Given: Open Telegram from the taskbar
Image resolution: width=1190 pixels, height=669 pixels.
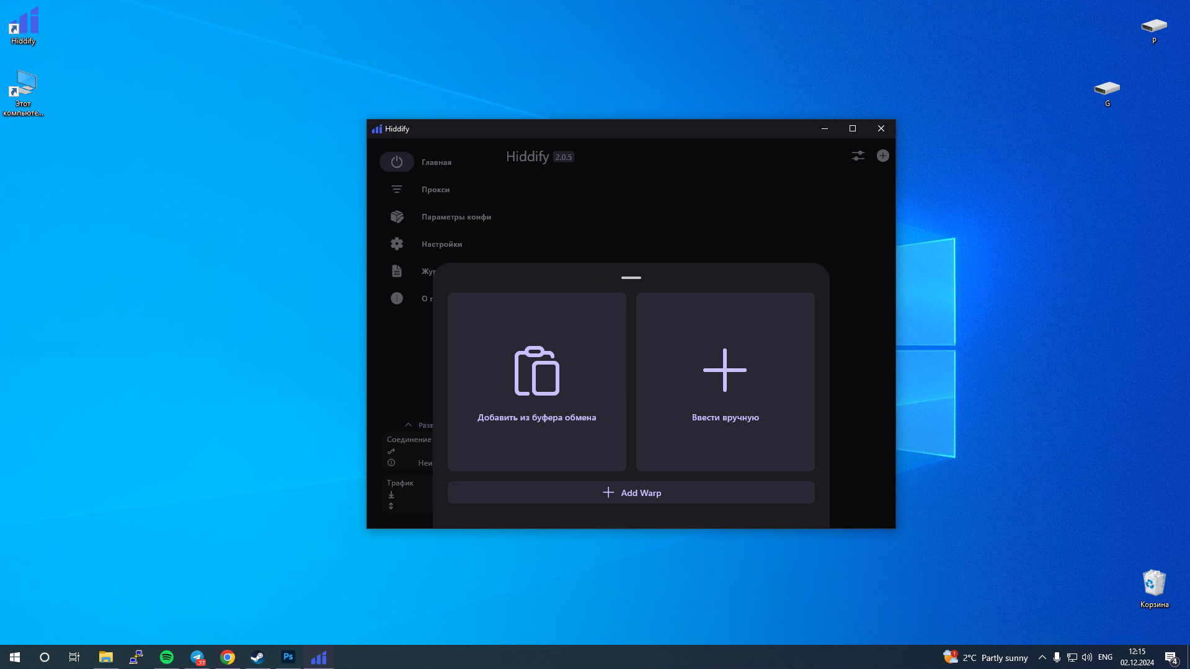Looking at the screenshot, I should 197,657.
